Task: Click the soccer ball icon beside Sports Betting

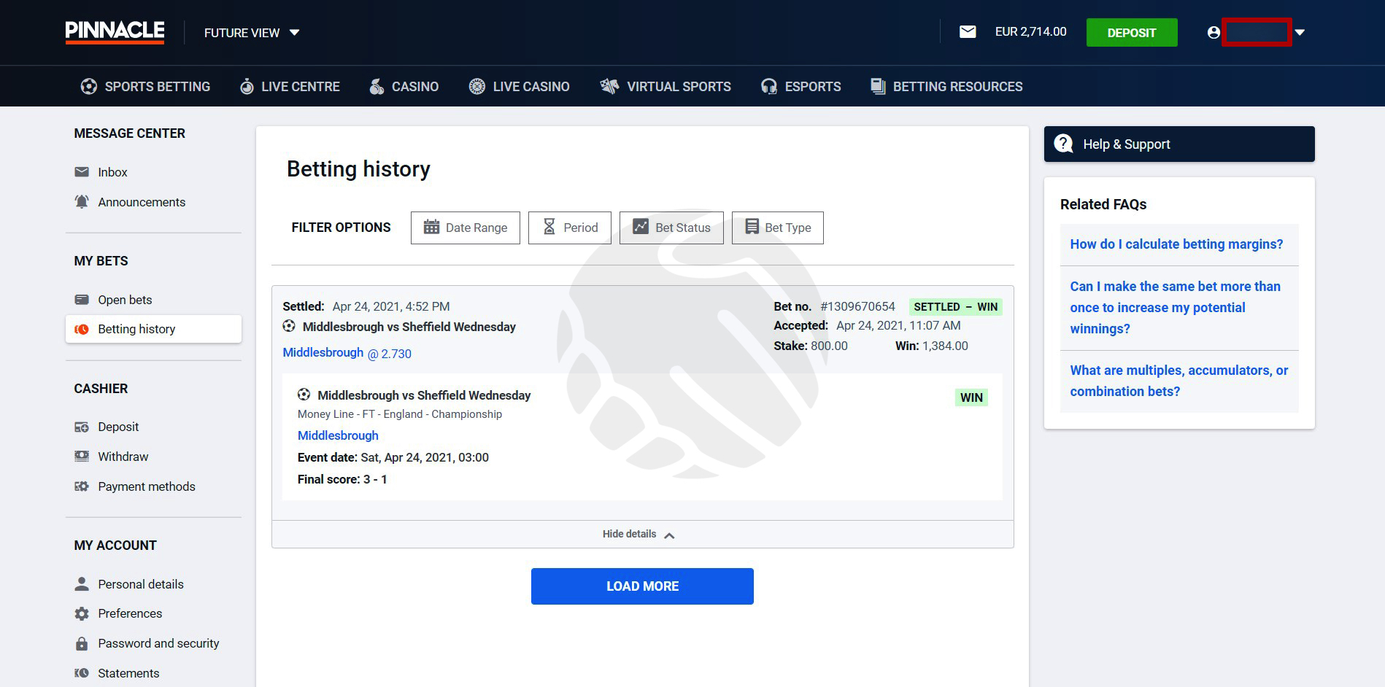Action: point(89,87)
